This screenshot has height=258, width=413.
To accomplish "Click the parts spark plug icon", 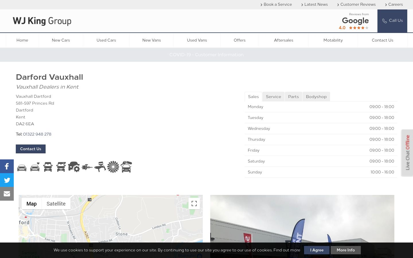I will tap(87, 167).
